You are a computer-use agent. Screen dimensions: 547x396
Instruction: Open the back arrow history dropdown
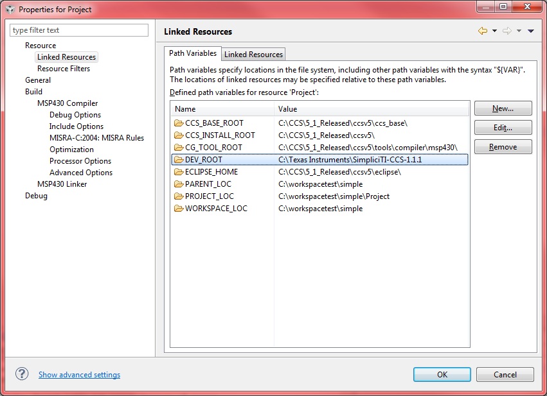pyautogui.click(x=494, y=30)
